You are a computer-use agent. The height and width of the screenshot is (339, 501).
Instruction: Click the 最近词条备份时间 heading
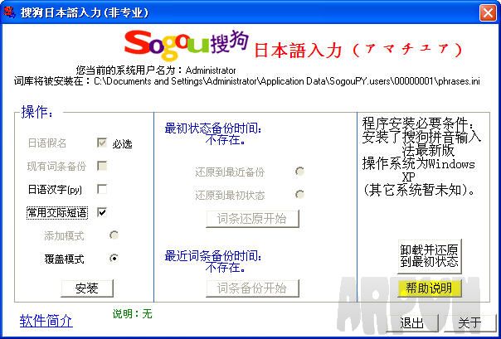coord(213,256)
